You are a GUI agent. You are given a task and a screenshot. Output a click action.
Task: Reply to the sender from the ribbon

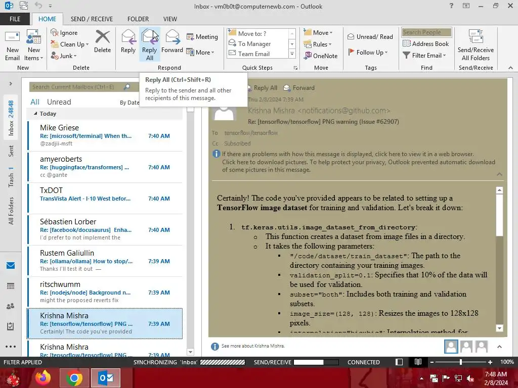click(128, 41)
